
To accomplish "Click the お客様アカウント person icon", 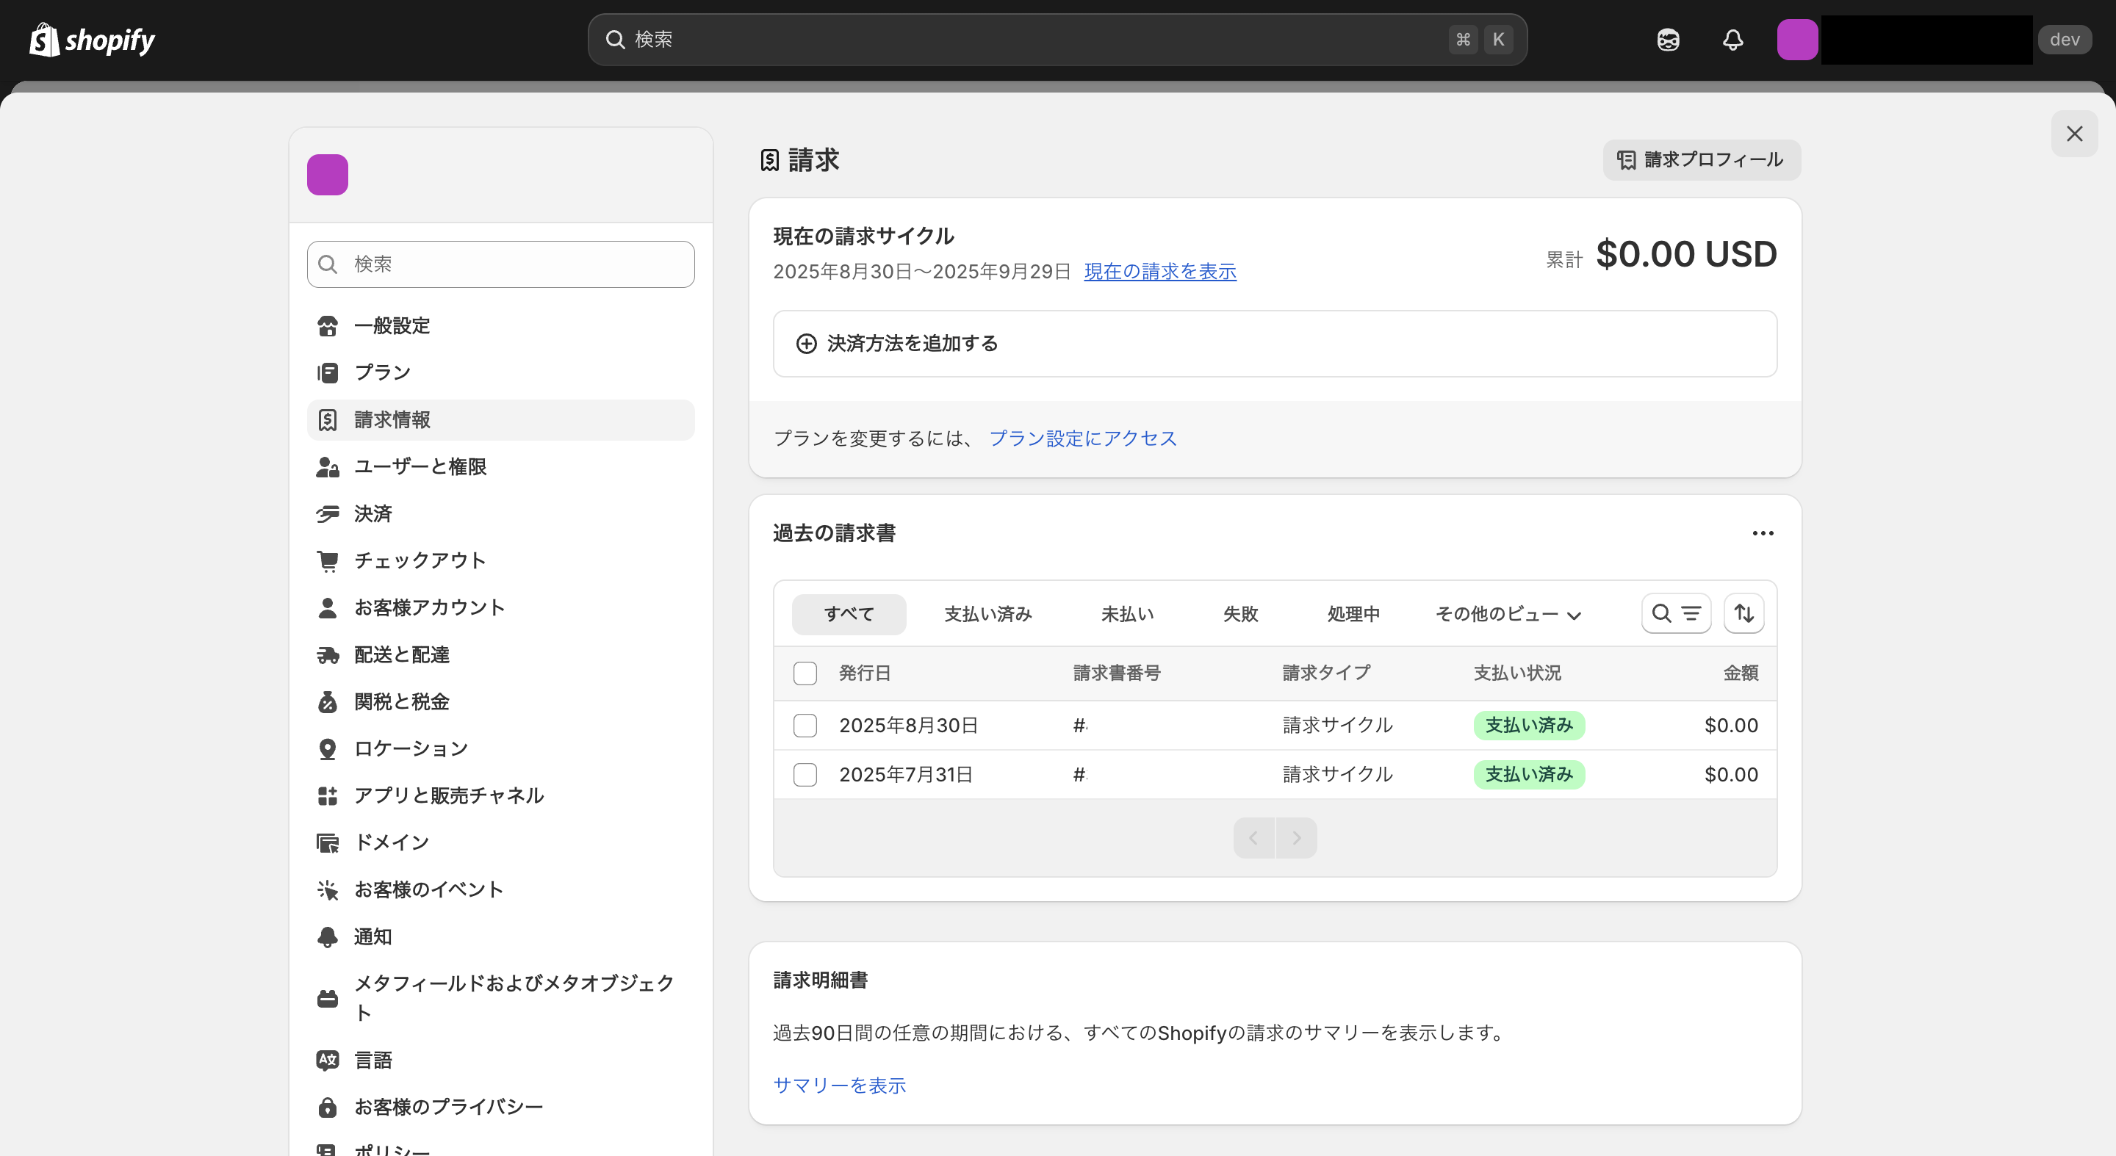I will tap(327, 607).
